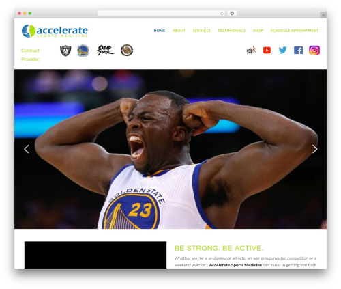
Task: Open a new browser tab with plus
Action: click(x=323, y=15)
